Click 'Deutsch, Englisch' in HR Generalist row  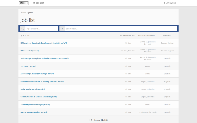pos(167,51)
